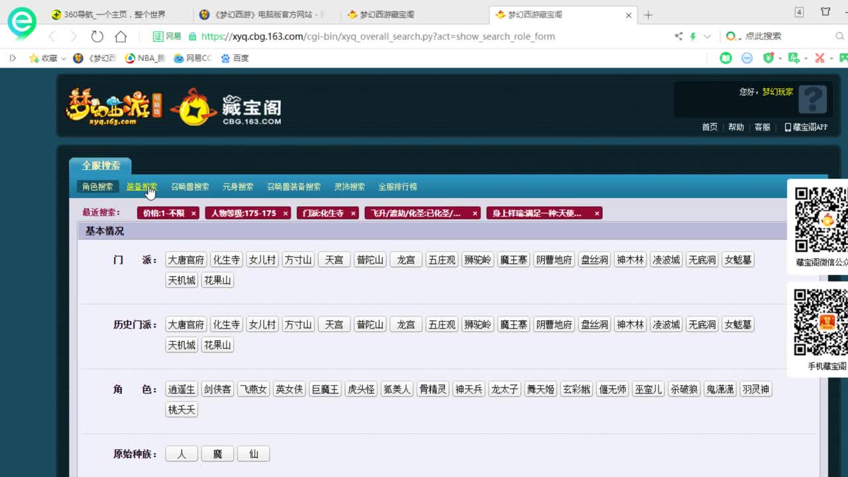Toggle the 龙太子 character option
Screen dimensions: 848x477
[504, 389]
